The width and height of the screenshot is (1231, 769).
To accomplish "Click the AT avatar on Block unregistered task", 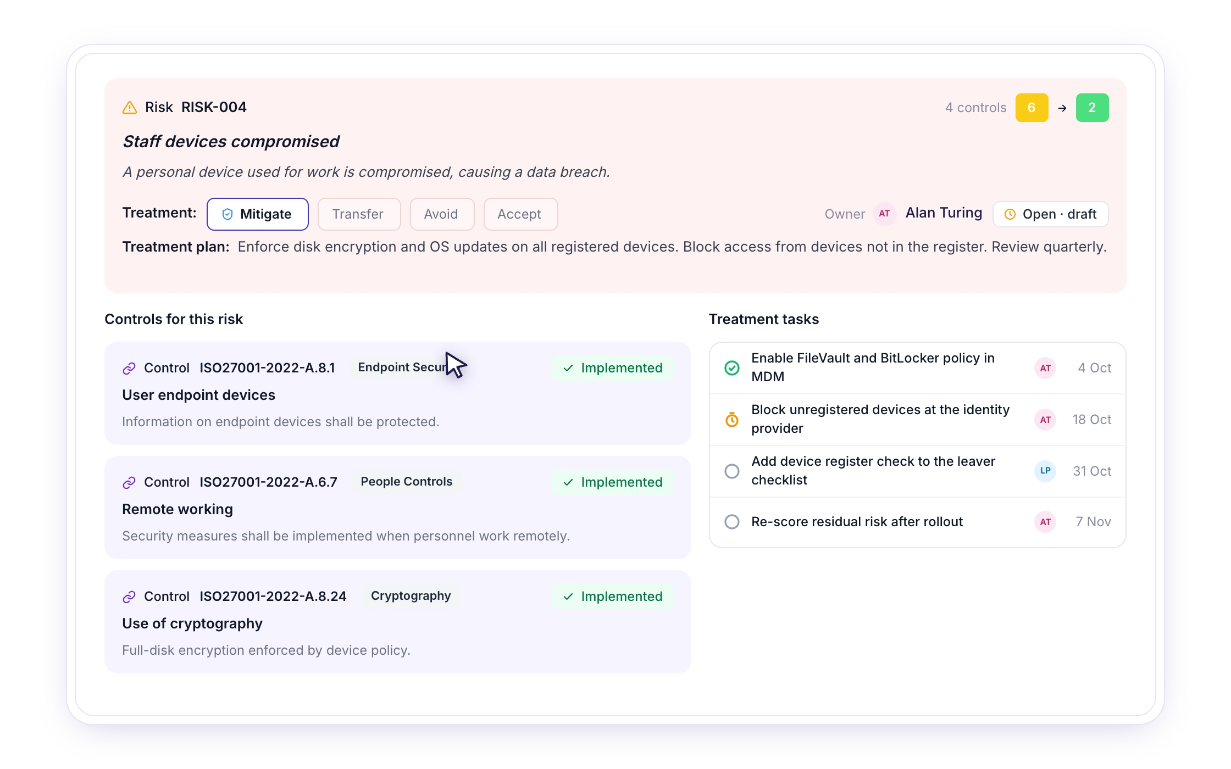I will (x=1045, y=420).
